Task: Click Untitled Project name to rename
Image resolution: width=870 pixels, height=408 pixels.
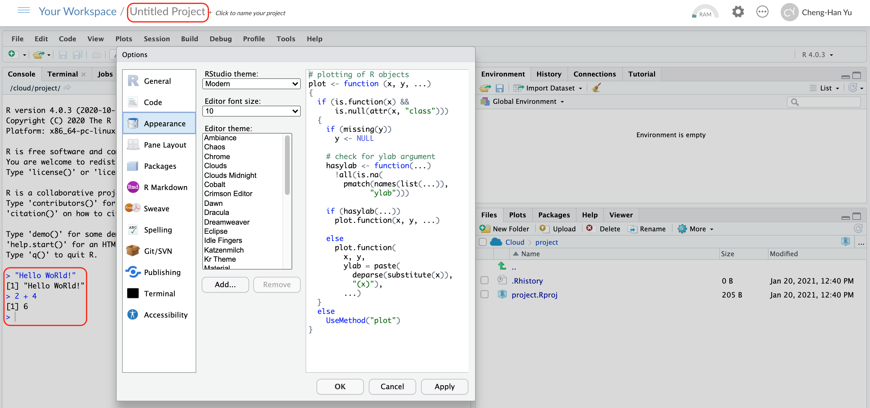Action: (x=167, y=12)
